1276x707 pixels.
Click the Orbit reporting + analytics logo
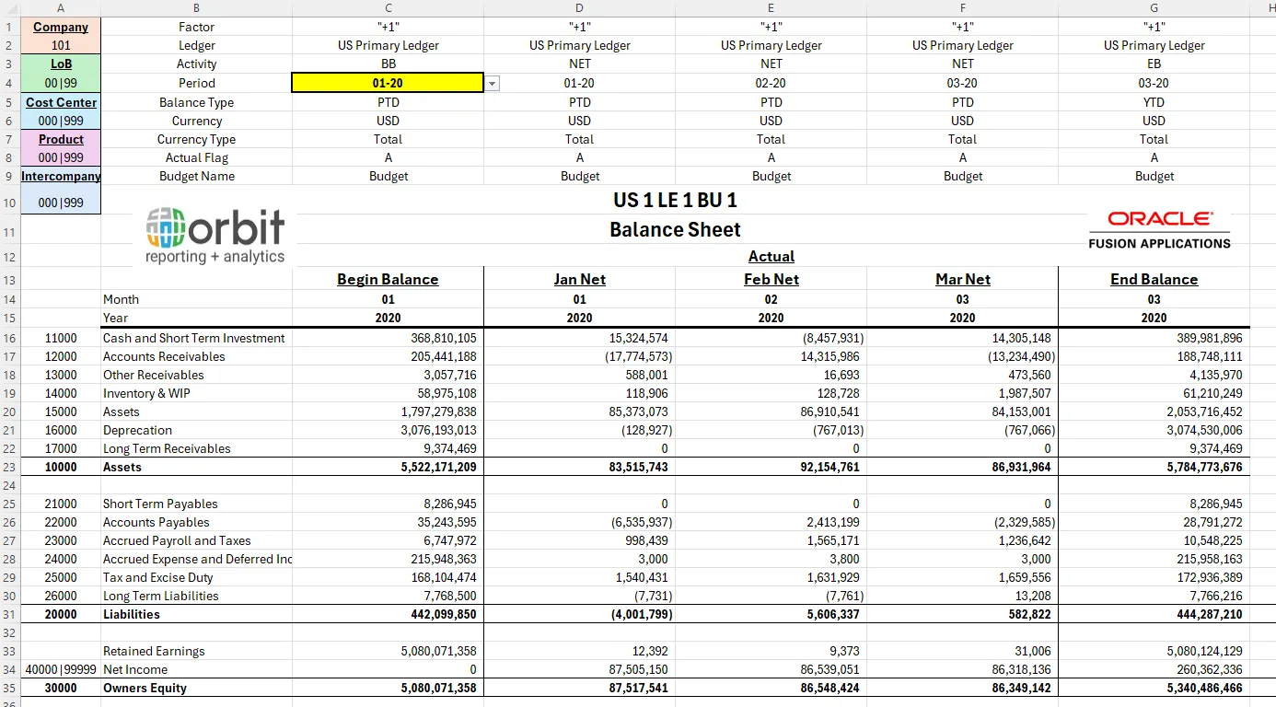[215, 233]
